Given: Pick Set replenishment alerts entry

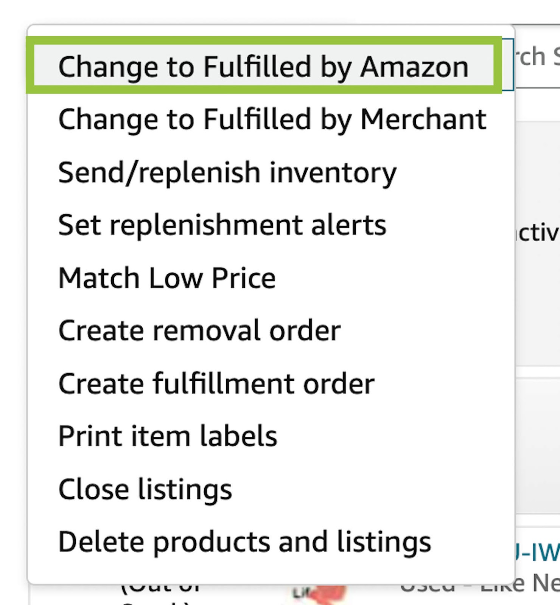Looking at the screenshot, I should click(222, 225).
